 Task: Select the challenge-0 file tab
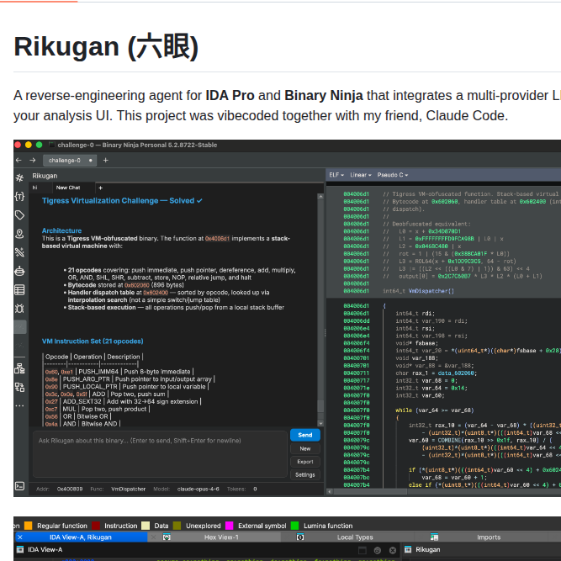[x=70, y=161]
